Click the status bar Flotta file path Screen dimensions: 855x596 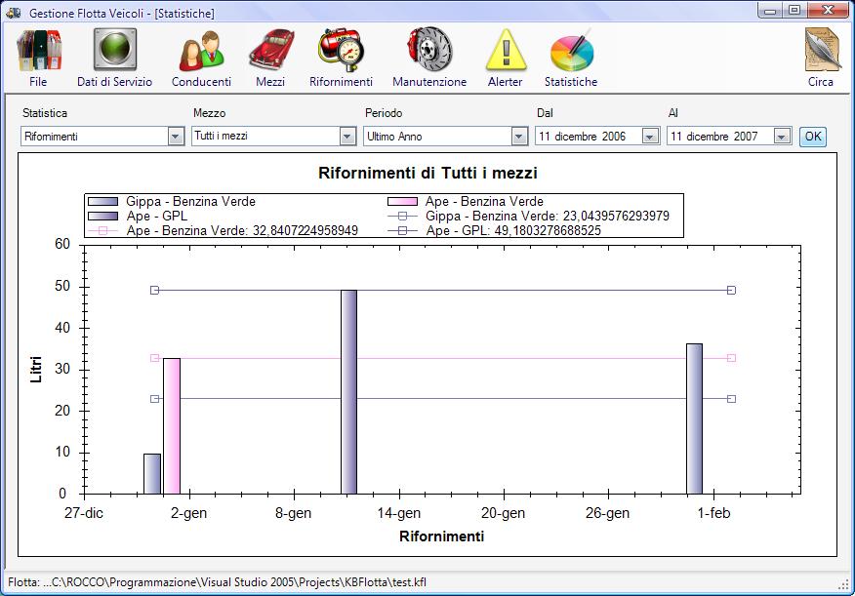[217, 582]
